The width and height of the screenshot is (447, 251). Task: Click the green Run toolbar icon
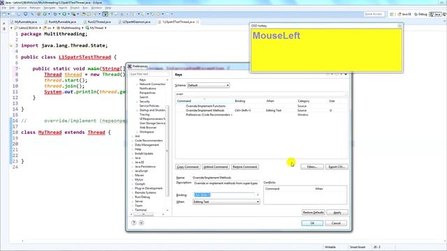[64, 14]
